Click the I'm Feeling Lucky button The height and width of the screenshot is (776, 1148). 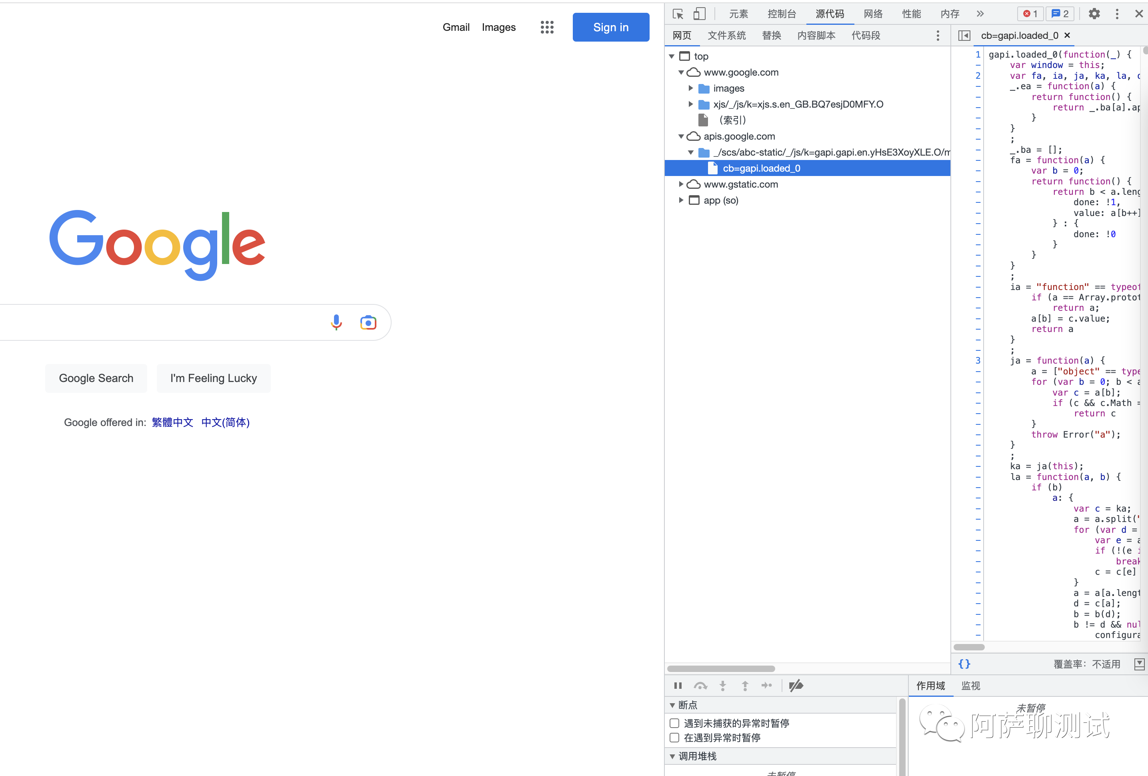213,378
